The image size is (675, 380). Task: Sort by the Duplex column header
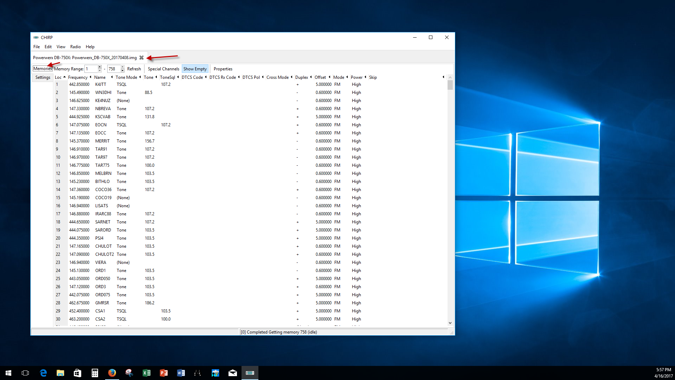coord(303,77)
